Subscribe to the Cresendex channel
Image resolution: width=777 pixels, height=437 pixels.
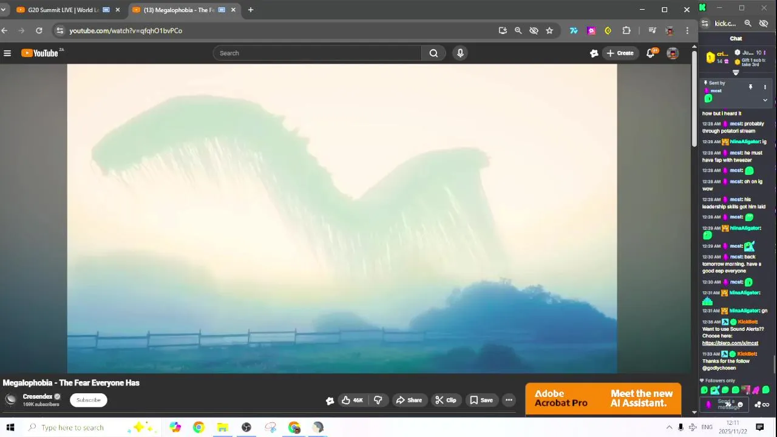point(89,400)
